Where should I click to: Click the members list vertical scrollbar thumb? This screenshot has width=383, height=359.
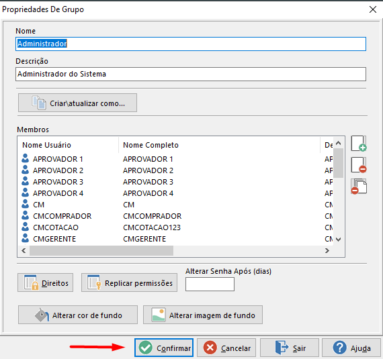click(x=338, y=163)
